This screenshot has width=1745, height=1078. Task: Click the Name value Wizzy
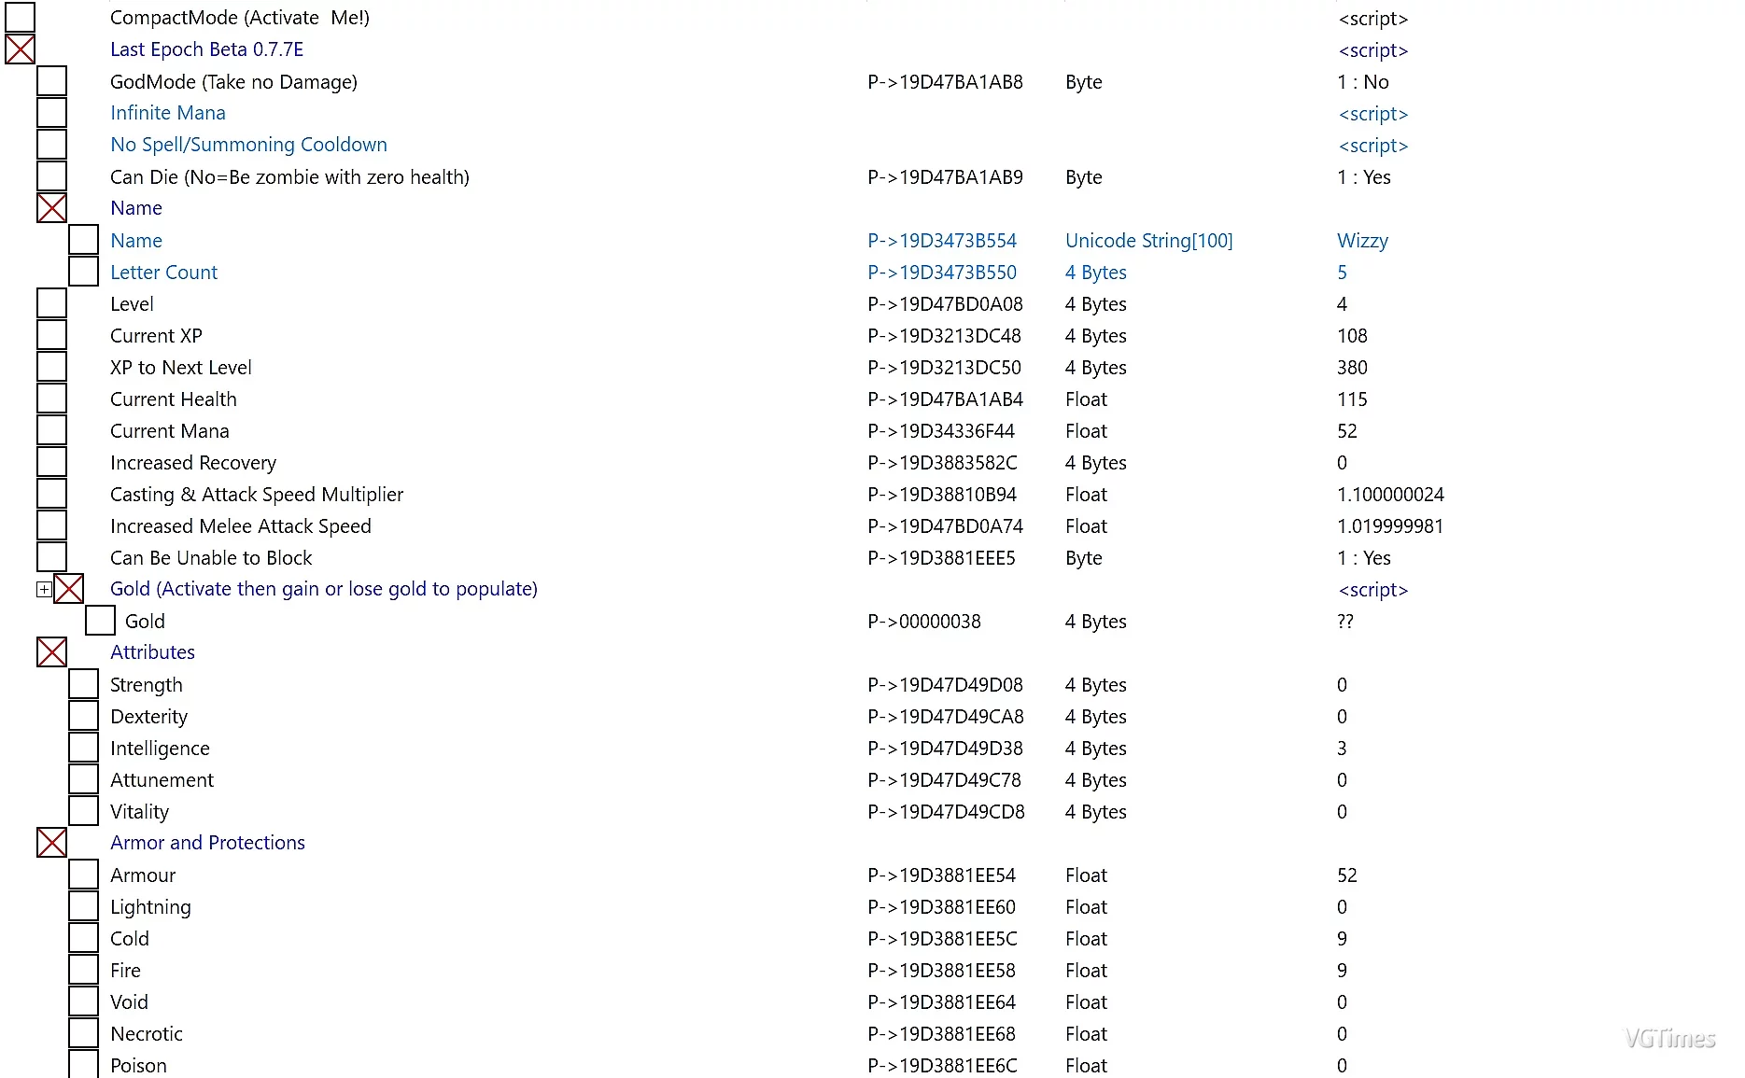(1362, 241)
